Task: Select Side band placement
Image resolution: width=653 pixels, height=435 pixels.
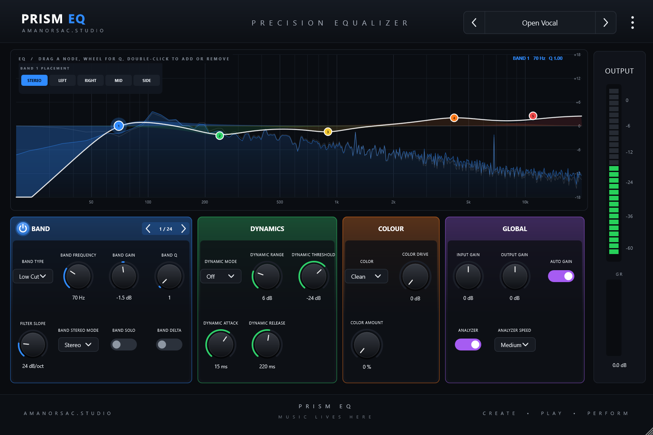Action: 147,80
